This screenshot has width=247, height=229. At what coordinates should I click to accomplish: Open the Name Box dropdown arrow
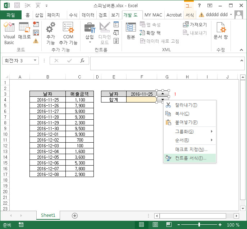35,61
